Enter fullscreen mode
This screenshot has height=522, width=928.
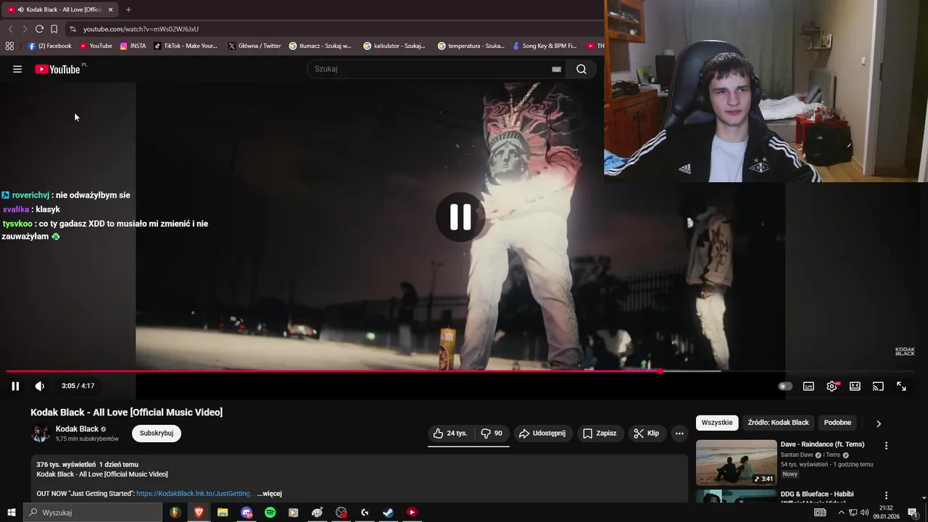(x=901, y=386)
